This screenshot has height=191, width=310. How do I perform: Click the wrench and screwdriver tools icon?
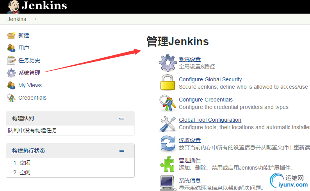coord(167,124)
